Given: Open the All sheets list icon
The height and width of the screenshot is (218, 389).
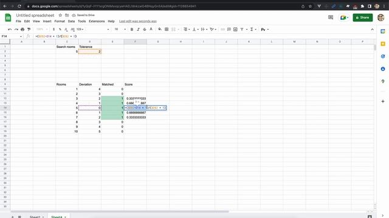Looking at the screenshot, I should [19, 217].
